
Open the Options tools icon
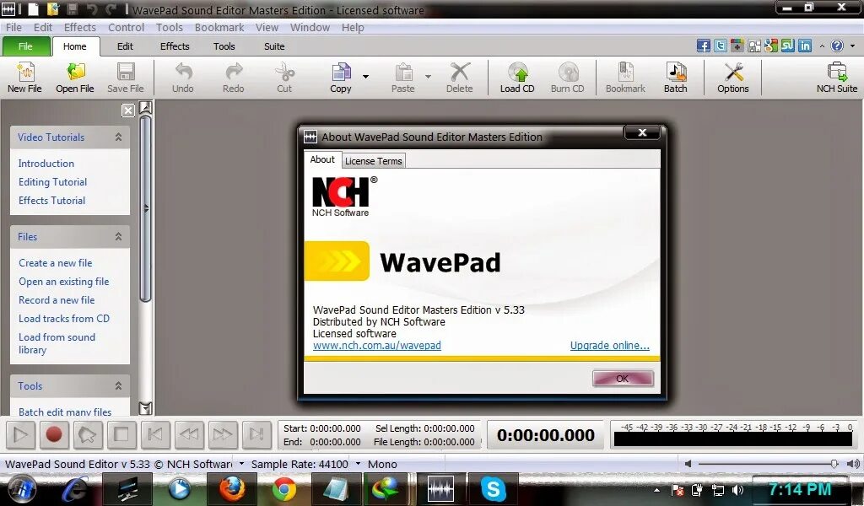coord(733,73)
